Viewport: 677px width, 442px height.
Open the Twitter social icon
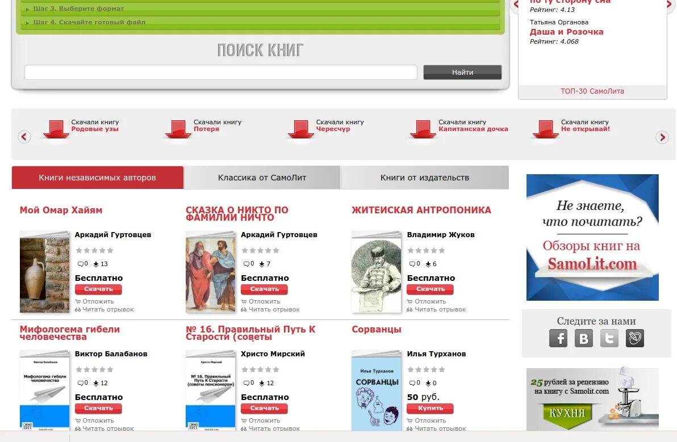(609, 338)
